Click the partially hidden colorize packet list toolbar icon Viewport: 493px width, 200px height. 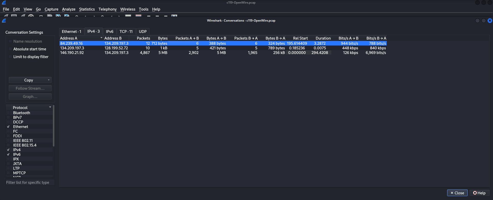pos(138,16)
